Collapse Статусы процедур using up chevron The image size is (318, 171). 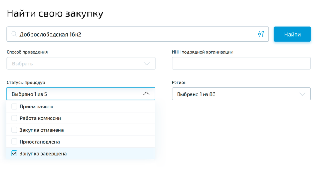146,94
